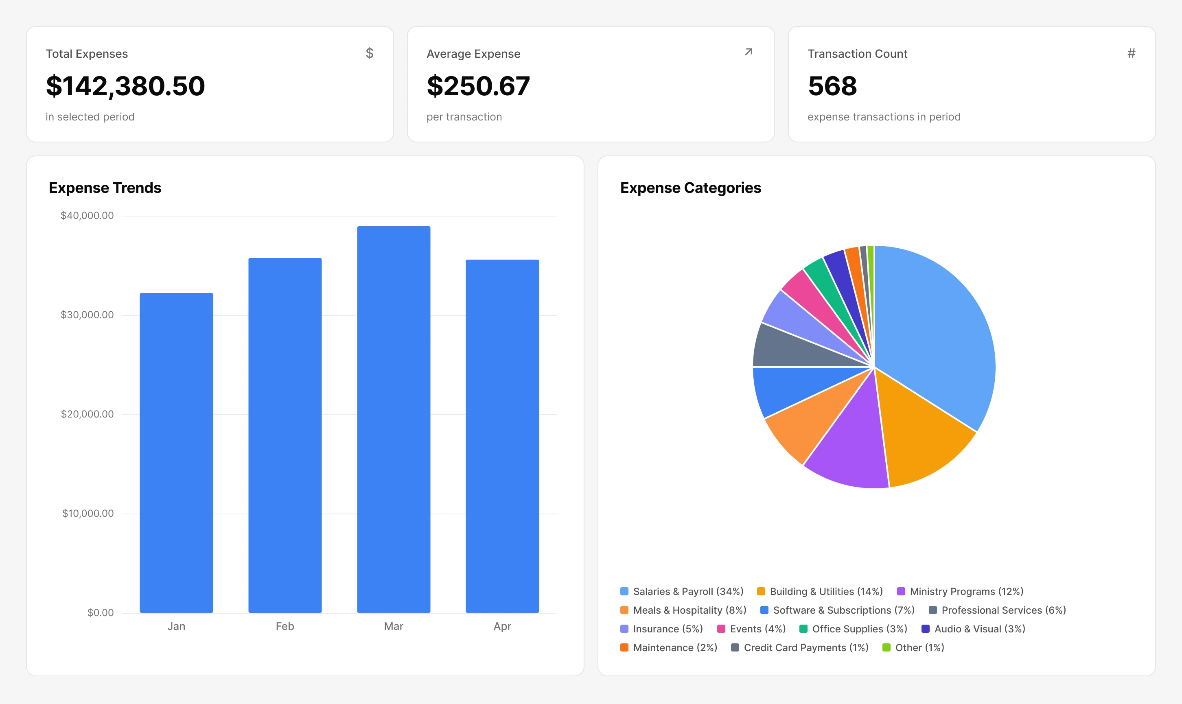Image resolution: width=1182 pixels, height=704 pixels.
Task: Click the $20,000.00 axis label
Action: 88,414
